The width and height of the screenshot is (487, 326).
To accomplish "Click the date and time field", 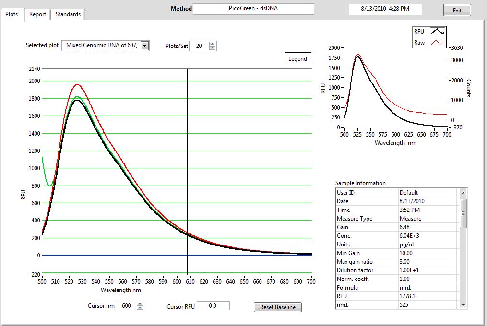I will (385, 9).
